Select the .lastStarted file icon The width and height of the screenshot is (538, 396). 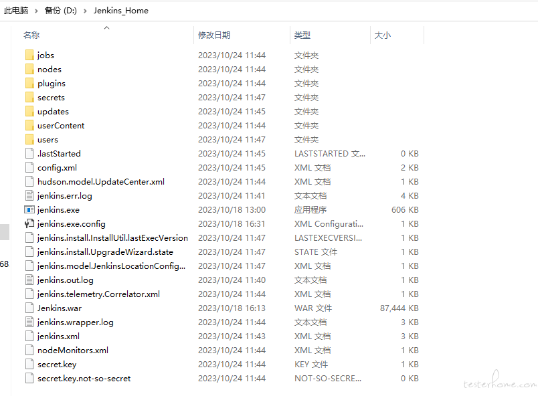[x=29, y=154]
